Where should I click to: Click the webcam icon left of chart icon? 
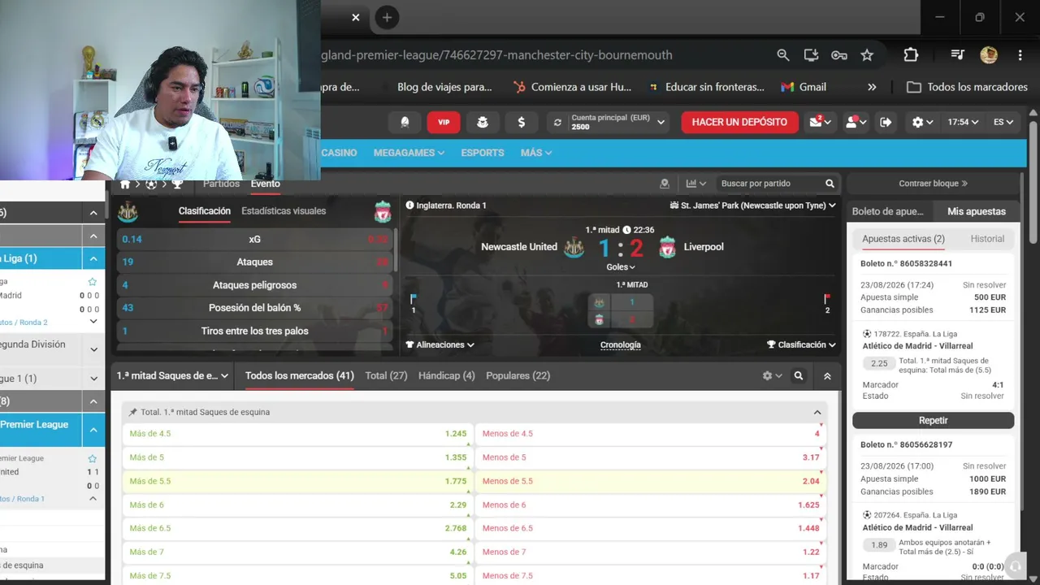665,184
